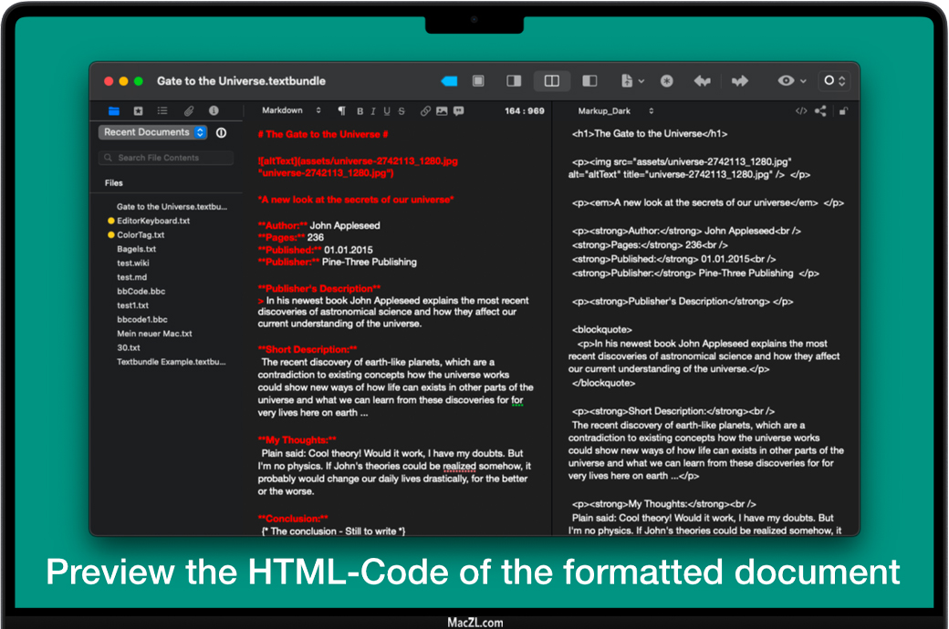This screenshot has width=949, height=629.
Task: Open the attachments paperclip tab
Action: coord(189,111)
